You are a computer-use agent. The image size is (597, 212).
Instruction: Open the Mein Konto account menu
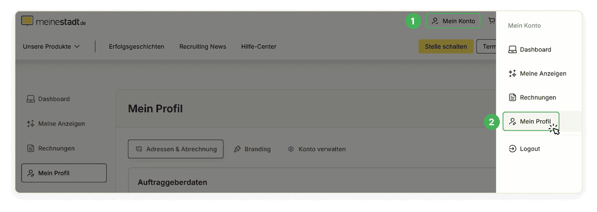click(453, 21)
